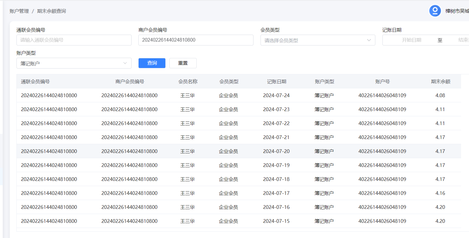Go to 账户管理 breadcrumb
Viewport: 469px width, 238px height.
point(19,11)
